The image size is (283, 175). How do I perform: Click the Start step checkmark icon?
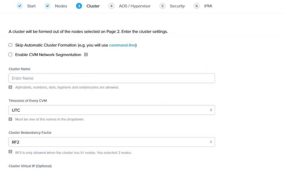[x=19, y=6]
